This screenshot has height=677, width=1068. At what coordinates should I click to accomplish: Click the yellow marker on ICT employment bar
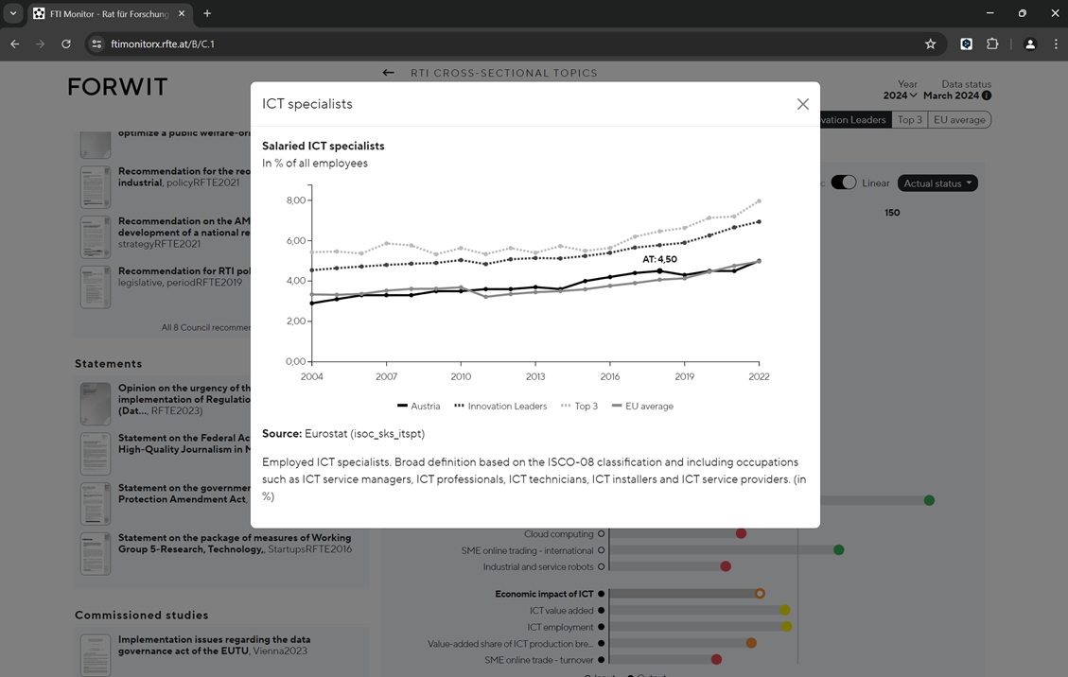(787, 627)
